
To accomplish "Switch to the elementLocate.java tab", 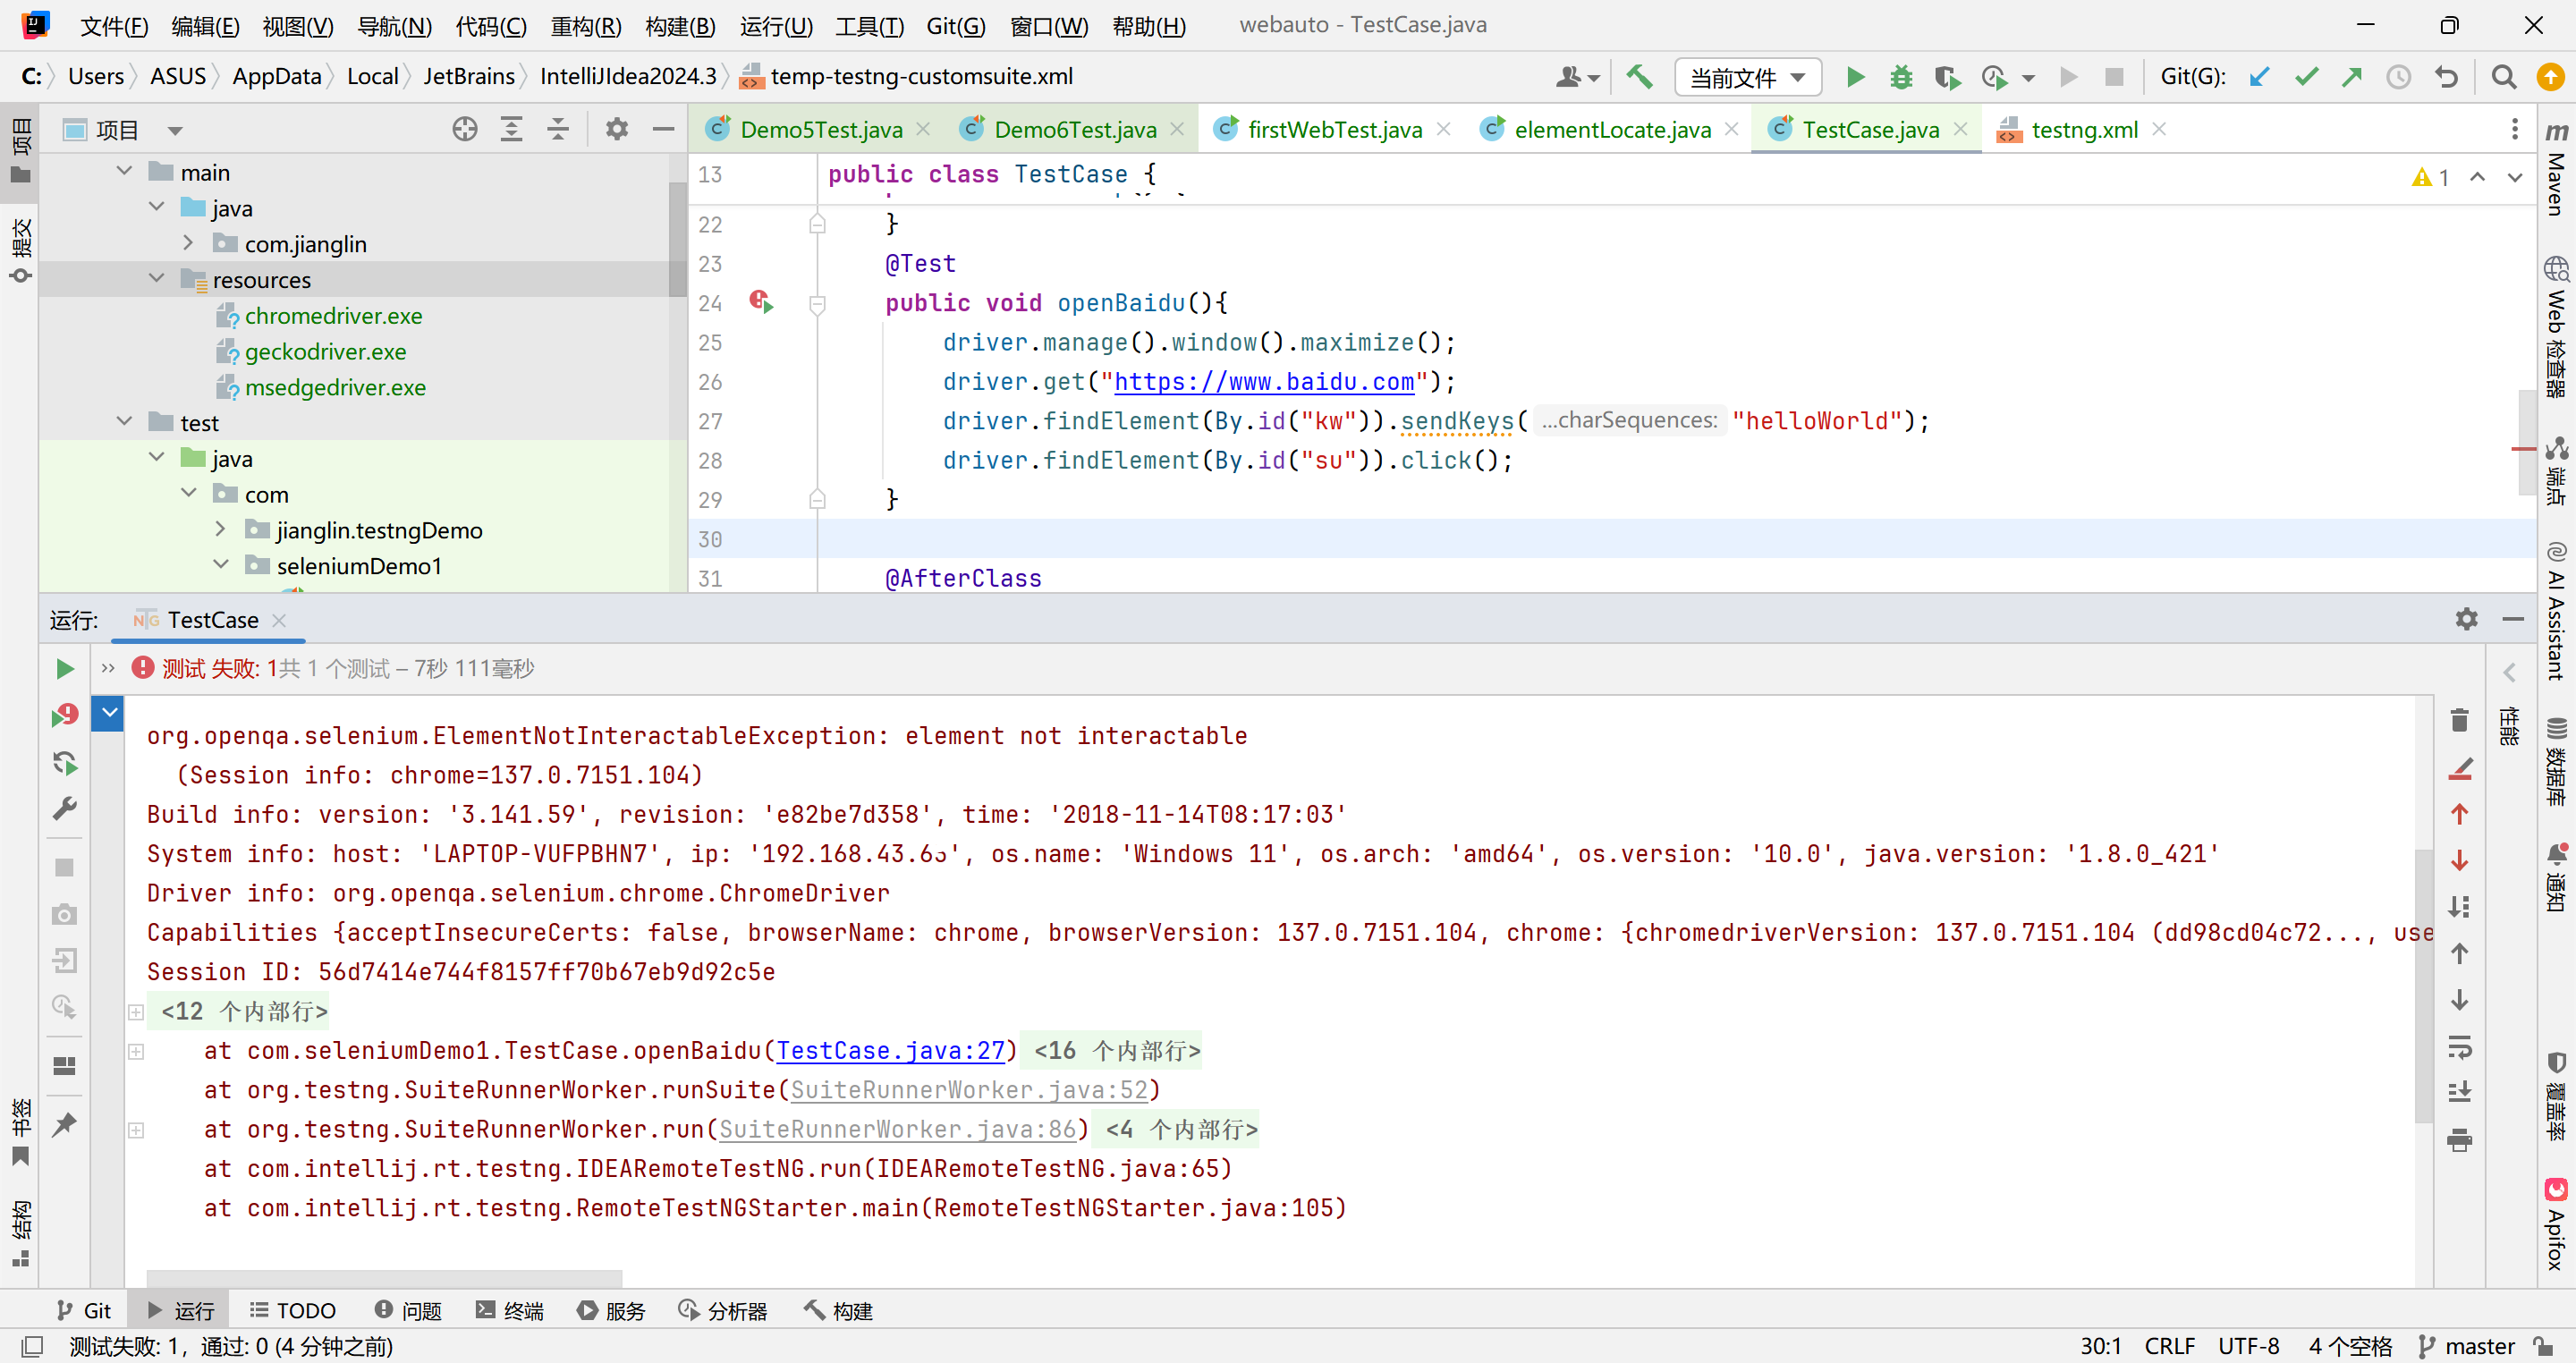I will pos(1611,130).
